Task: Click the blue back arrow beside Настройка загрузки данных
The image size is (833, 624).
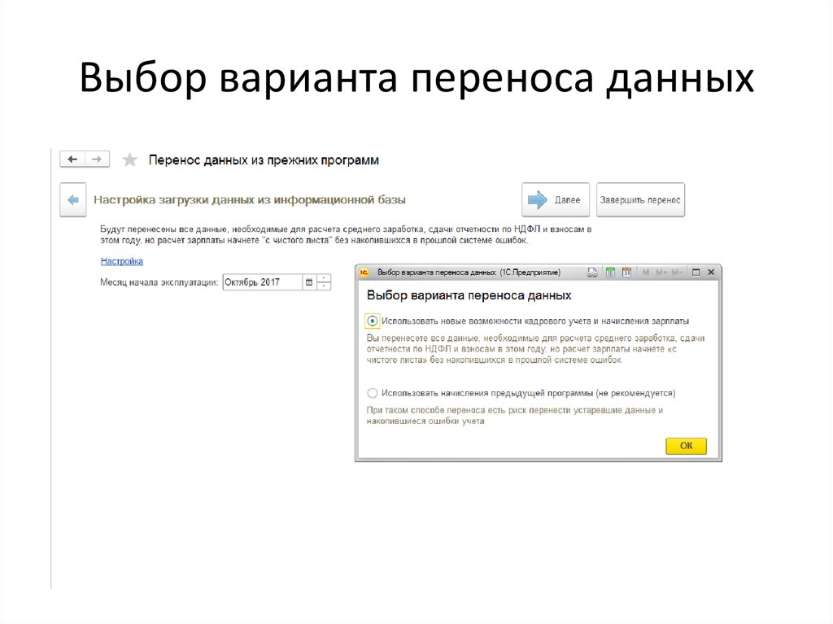Action: coord(72,199)
